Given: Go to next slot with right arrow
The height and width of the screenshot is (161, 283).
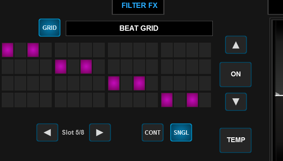Looking at the screenshot, I should (100, 132).
